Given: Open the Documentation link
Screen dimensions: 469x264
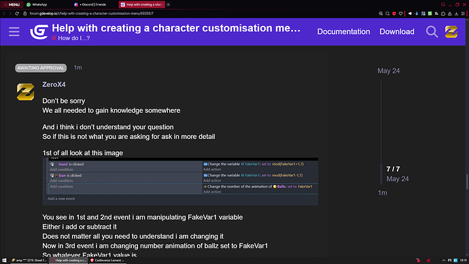Looking at the screenshot, I should (x=343, y=32).
